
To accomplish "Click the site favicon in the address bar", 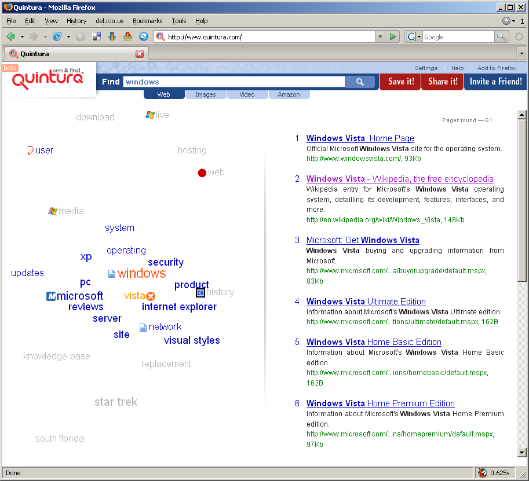I will pos(160,36).
